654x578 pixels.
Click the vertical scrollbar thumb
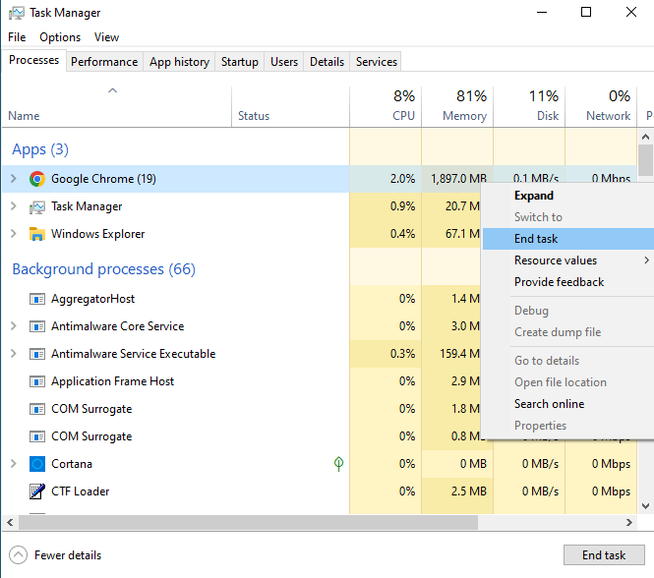pyautogui.click(x=645, y=160)
